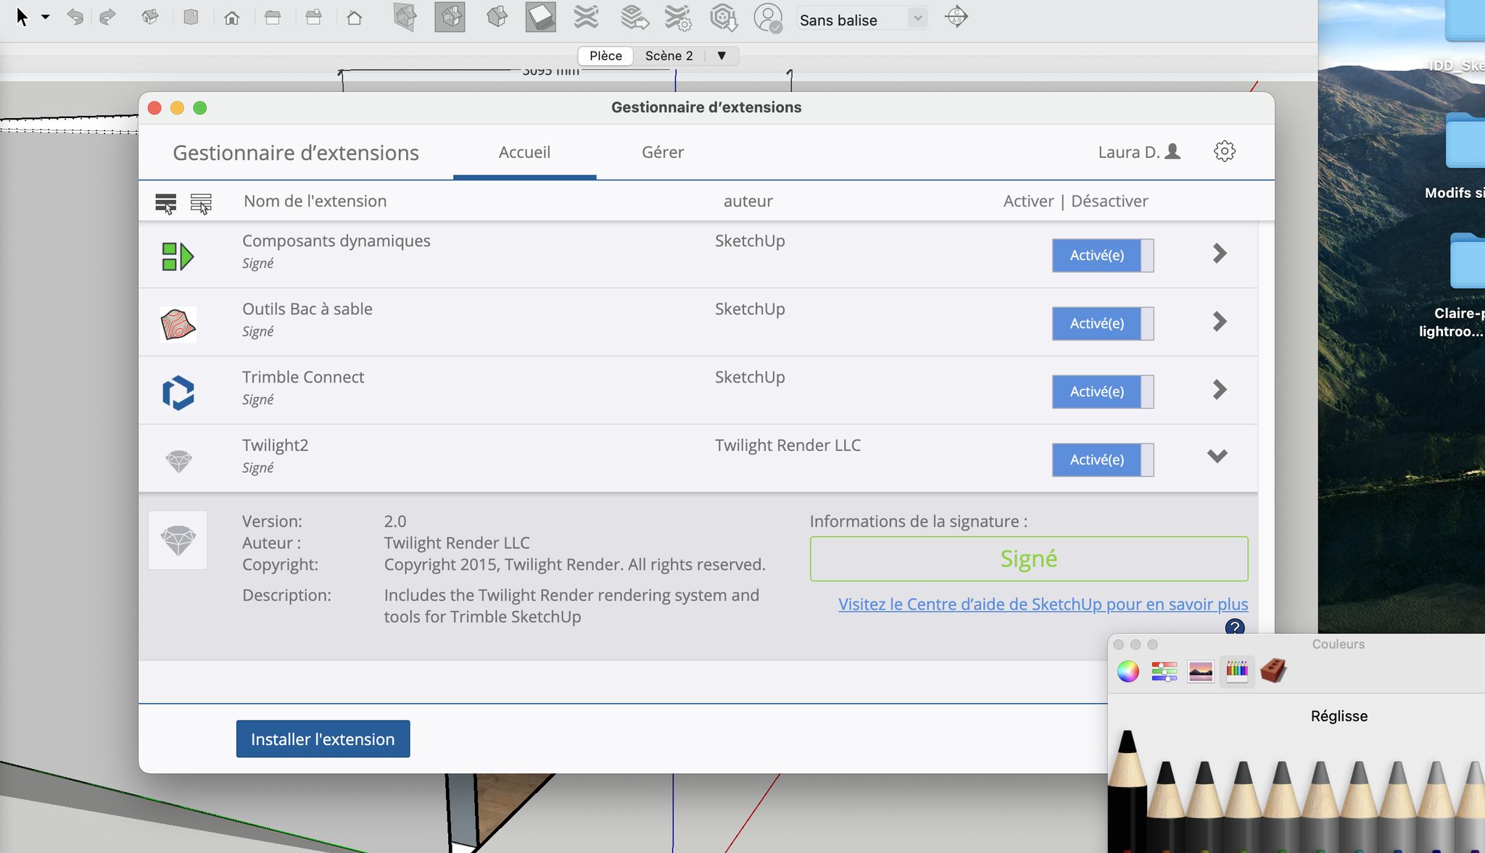Expand the Outils Bac à sable chevron
Viewport: 1485px width, 853px height.
[x=1219, y=322]
